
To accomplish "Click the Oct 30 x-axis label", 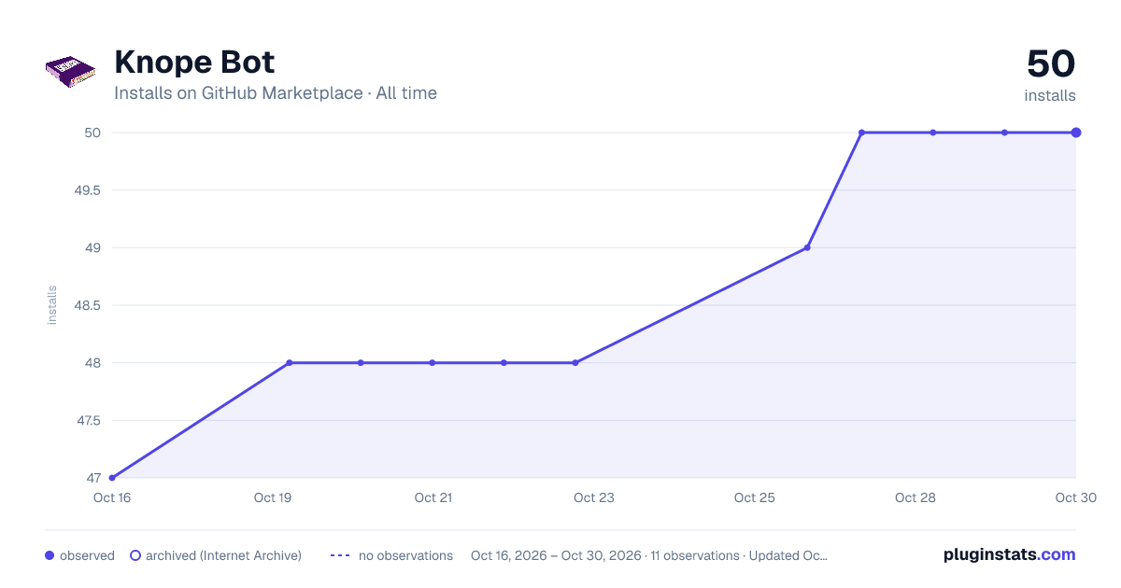I will pyautogui.click(x=1075, y=497).
